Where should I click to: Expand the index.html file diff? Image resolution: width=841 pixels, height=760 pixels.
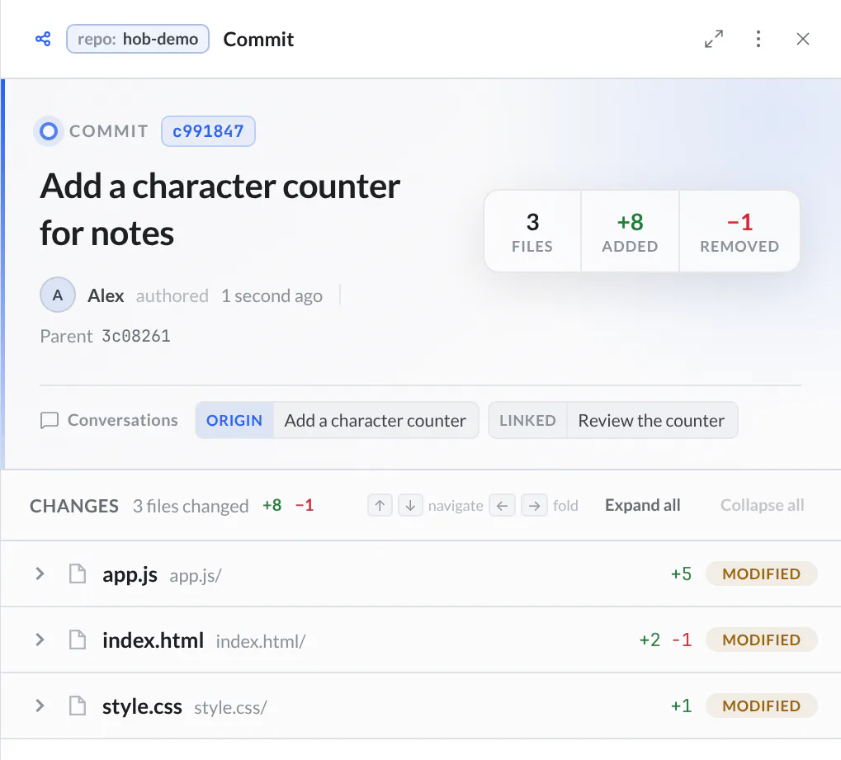[40, 640]
